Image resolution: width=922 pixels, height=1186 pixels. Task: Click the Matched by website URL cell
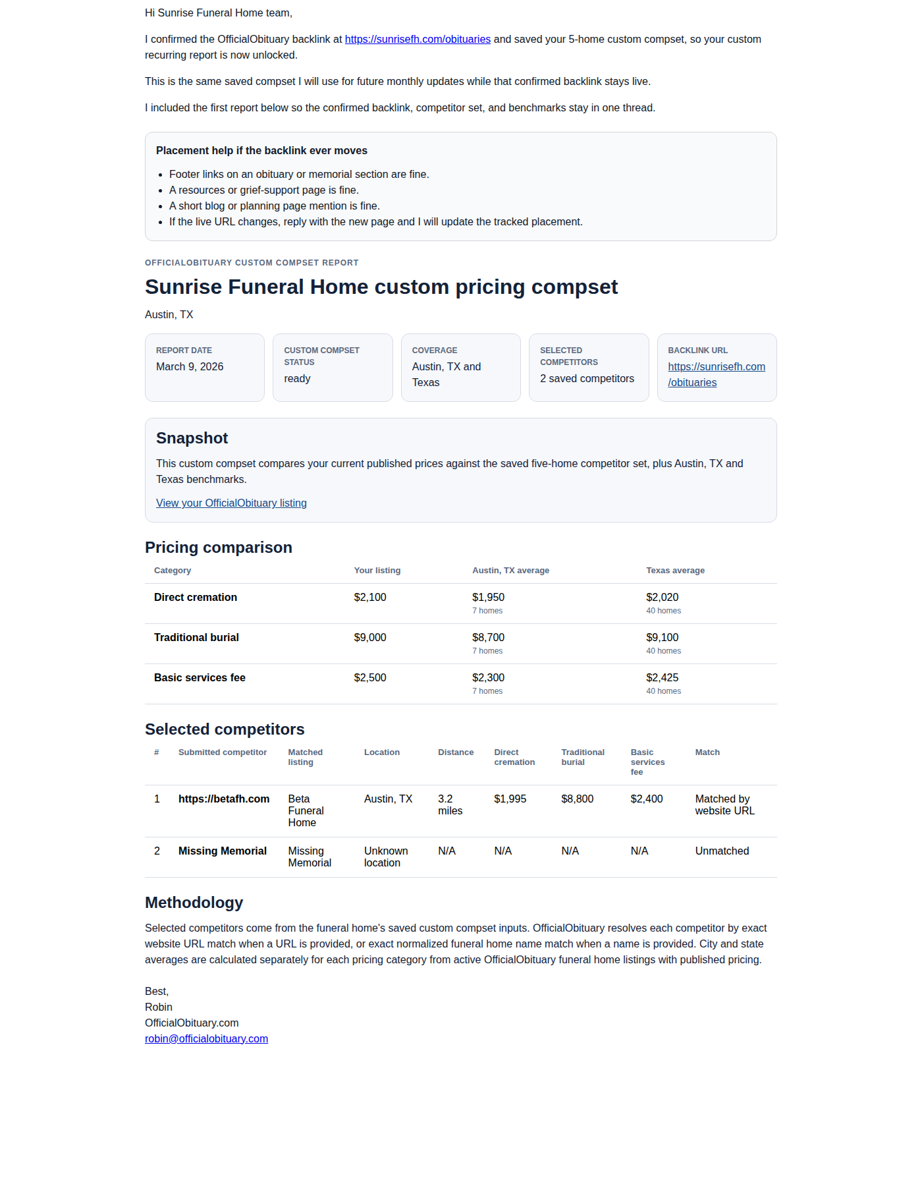click(x=724, y=805)
